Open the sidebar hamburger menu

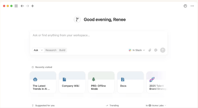16,6
